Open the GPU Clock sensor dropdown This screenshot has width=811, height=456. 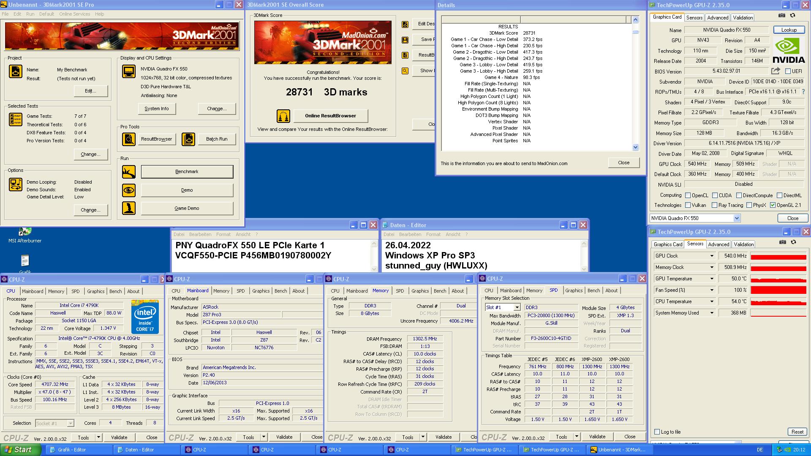click(x=711, y=256)
